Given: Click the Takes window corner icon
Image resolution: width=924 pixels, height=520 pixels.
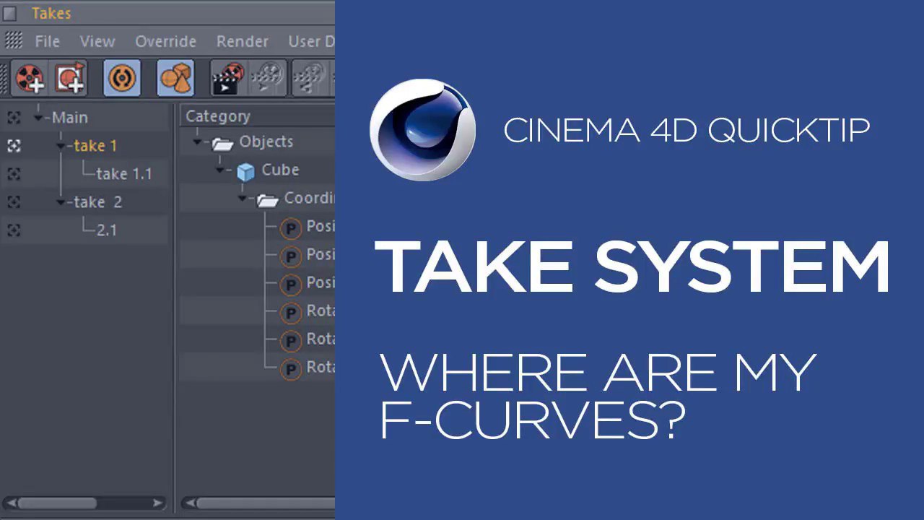Looking at the screenshot, I should point(10,13).
